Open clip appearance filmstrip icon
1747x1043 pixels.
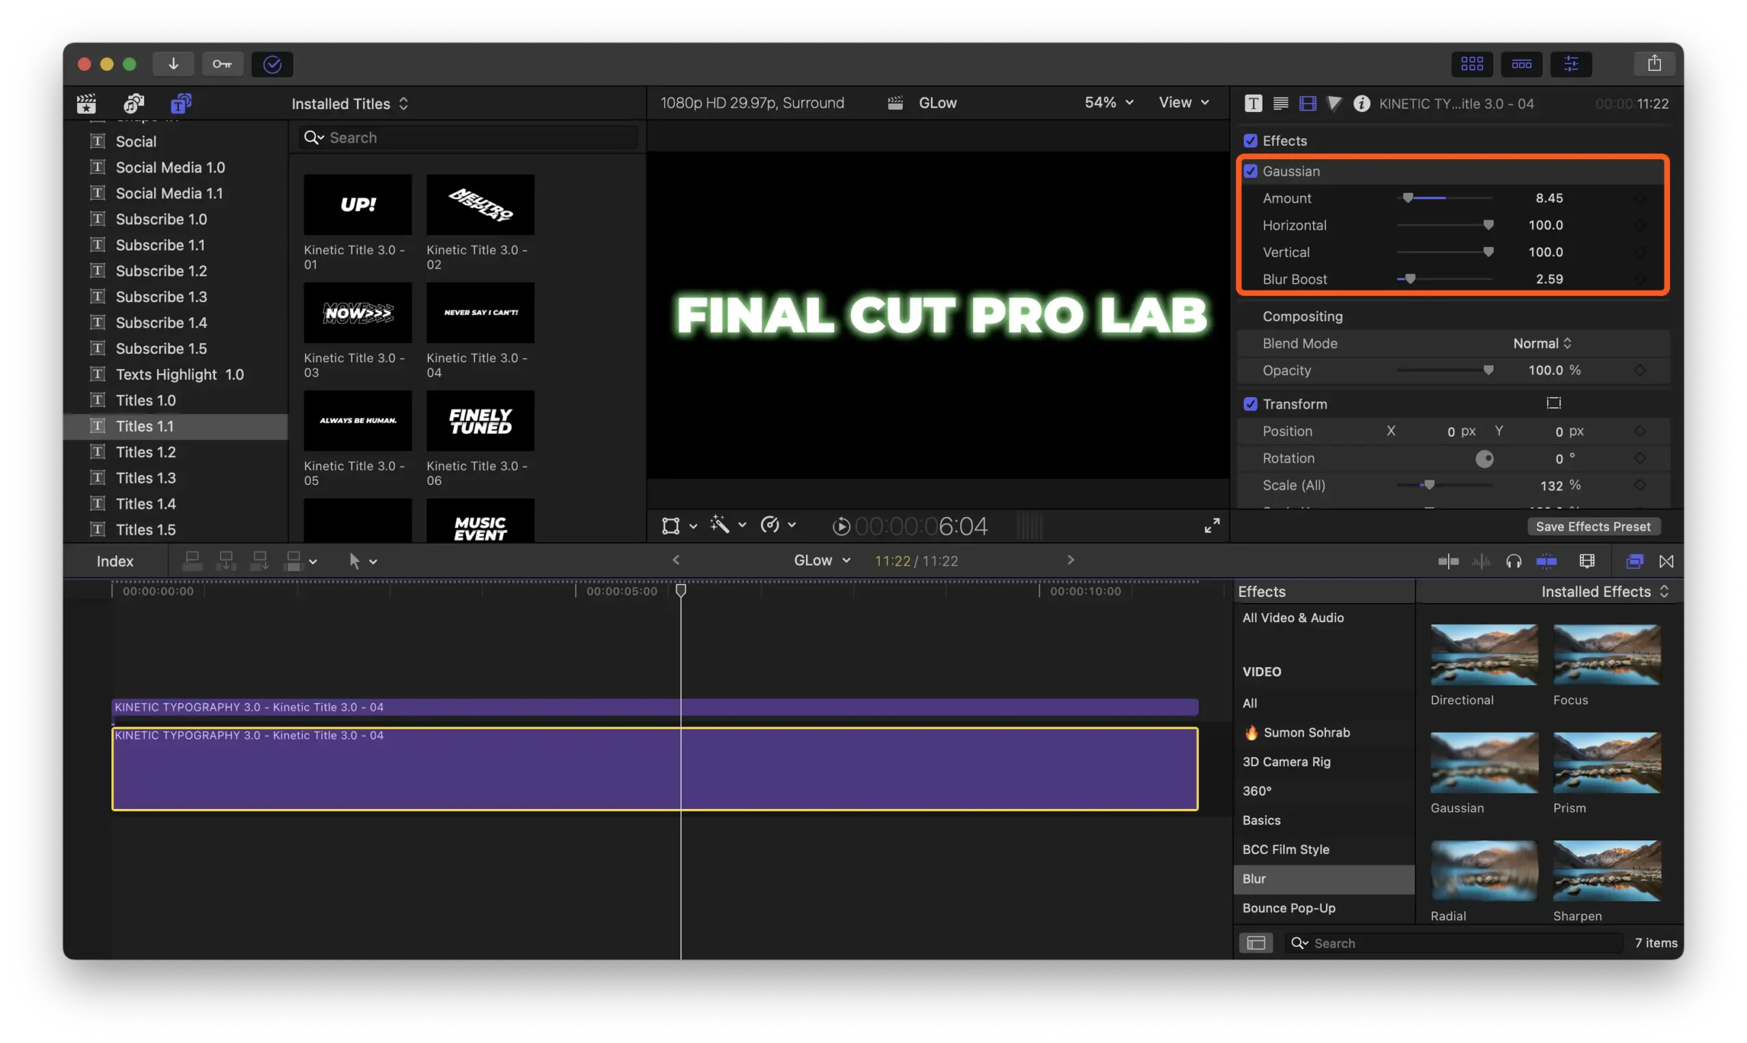point(1587,561)
